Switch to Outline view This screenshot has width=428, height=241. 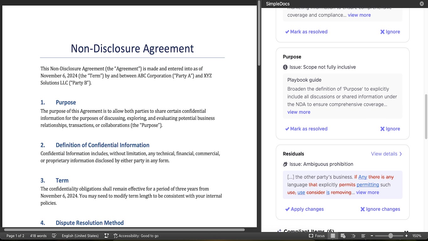point(353,236)
